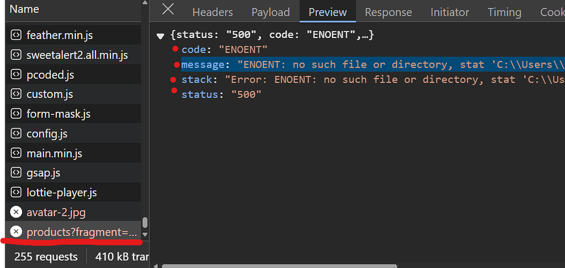Switch to the Payload tab

click(x=270, y=12)
